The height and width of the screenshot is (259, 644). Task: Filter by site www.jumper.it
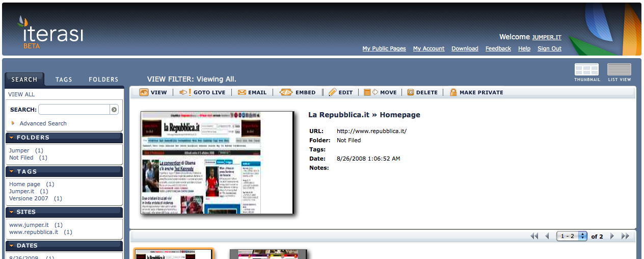[29, 225]
